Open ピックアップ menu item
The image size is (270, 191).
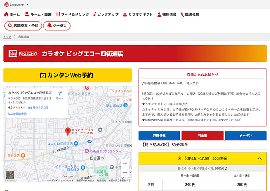(106, 14)
